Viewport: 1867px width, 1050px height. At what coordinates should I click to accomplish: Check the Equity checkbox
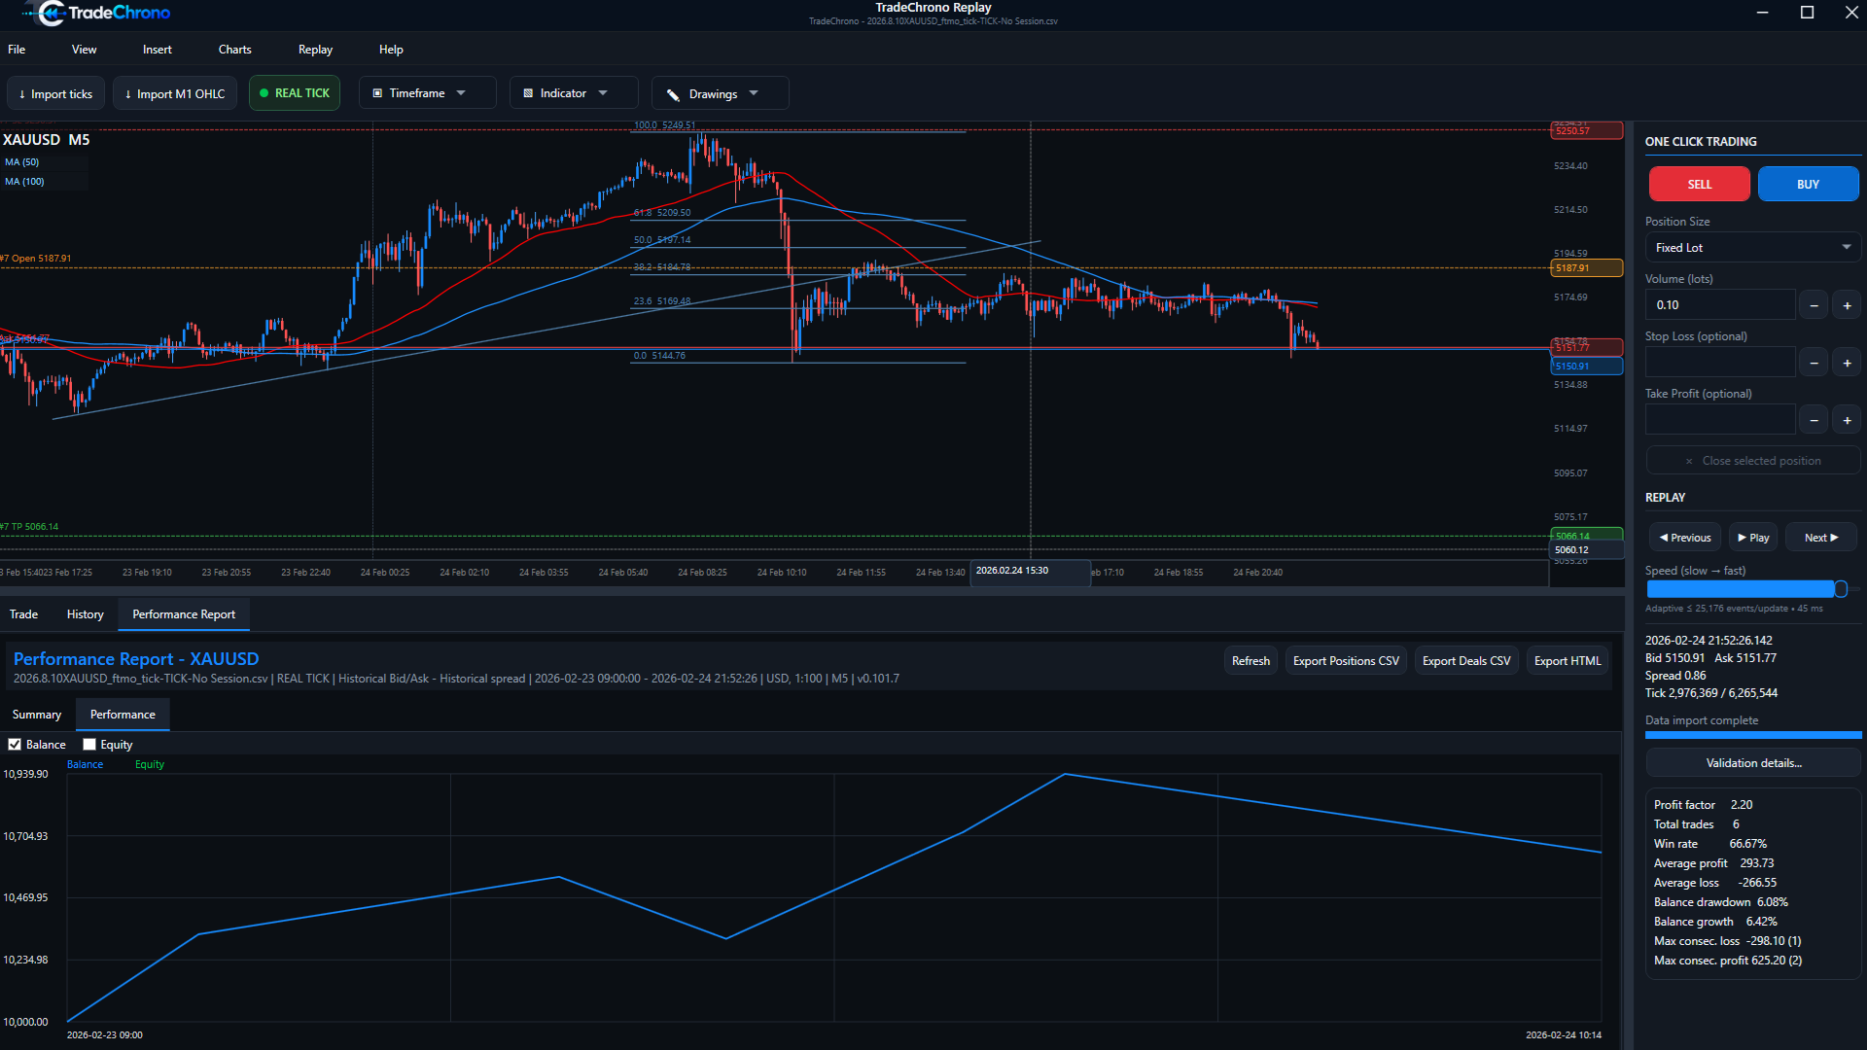click(x=89, y=745)
